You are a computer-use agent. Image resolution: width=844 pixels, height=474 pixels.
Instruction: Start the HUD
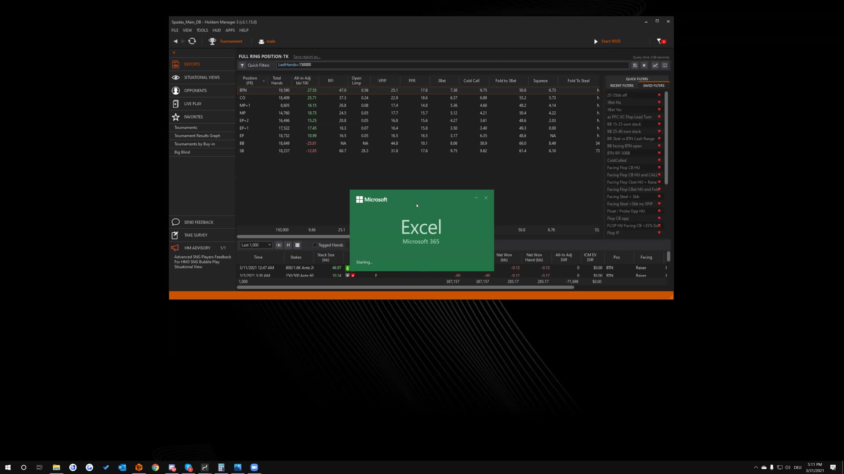(607, 41)
